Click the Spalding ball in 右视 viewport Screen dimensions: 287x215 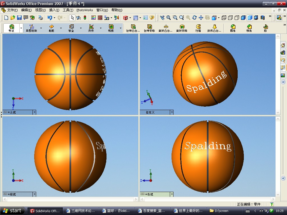point(208,156)
